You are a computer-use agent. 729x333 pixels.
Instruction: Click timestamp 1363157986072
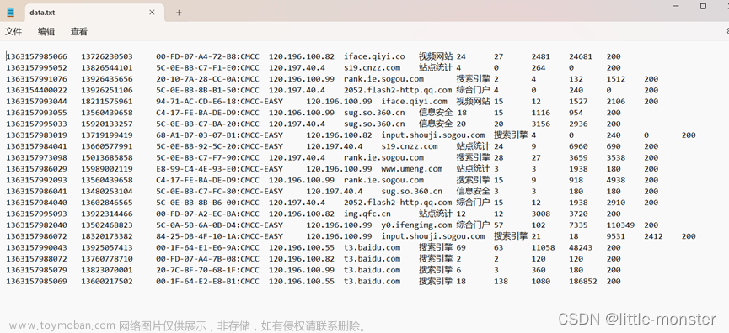37,236
